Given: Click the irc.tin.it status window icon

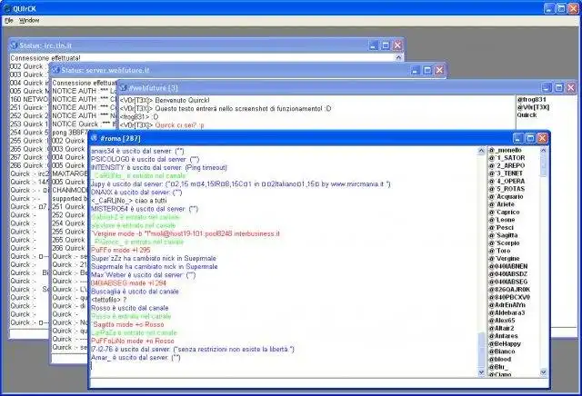Looking at the screenshot, I should tap(15, 45).
